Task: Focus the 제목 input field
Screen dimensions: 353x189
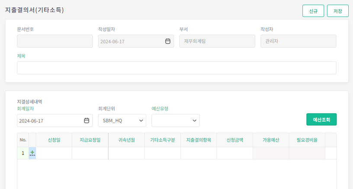Action: point(176,68)
